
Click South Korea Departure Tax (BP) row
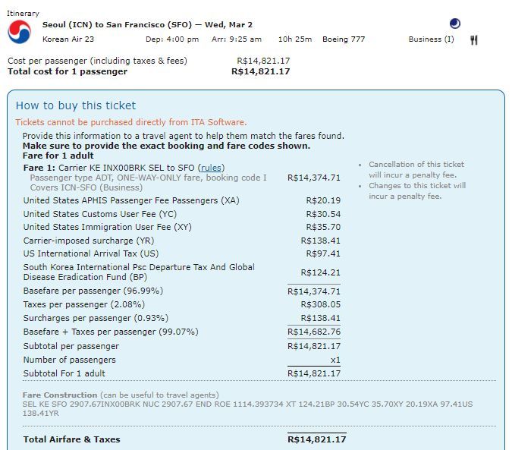(x=181, y=272)
